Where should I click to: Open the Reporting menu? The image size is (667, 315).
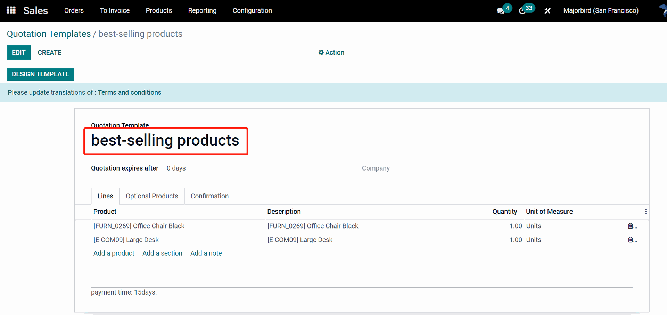(x=202, y=10)
